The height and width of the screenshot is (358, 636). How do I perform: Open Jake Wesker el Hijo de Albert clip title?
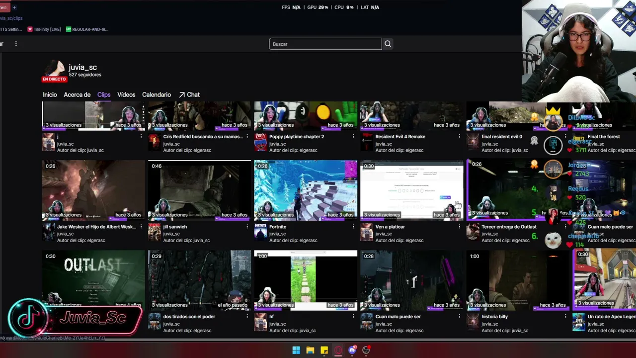pyautogui.click(x=96, y=227)
